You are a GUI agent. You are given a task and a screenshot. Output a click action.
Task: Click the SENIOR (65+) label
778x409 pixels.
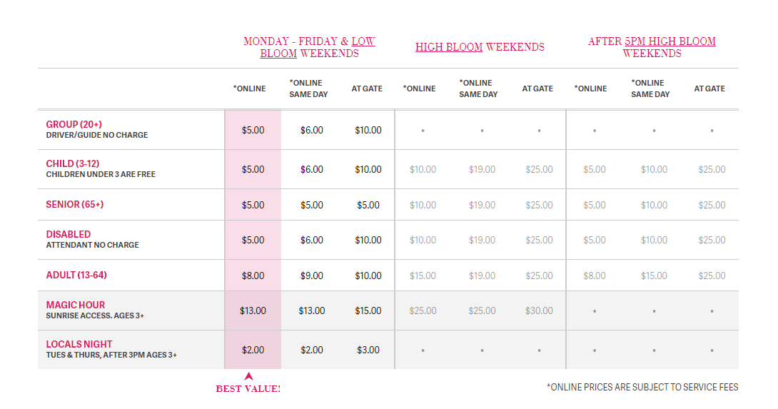pos(74,204)
